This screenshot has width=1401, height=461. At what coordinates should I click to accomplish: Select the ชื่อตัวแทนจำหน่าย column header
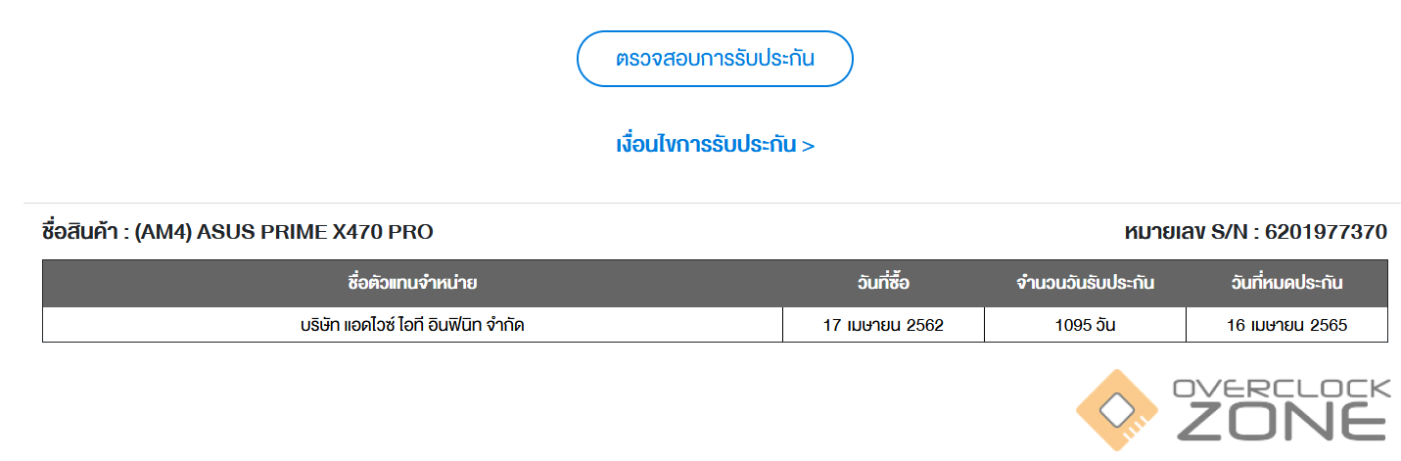[412, 284]
